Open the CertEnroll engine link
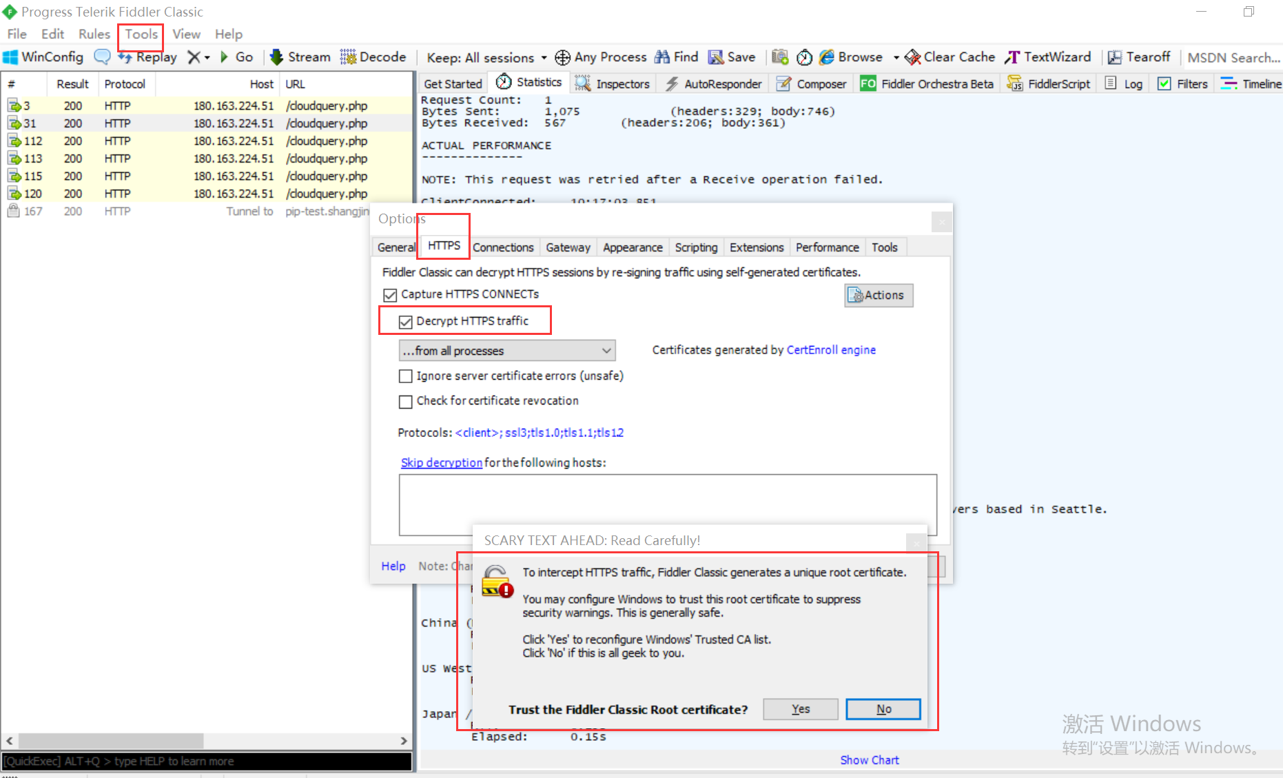The height and width of the screenshot is (778, 1283). click(x=831, y=350)
